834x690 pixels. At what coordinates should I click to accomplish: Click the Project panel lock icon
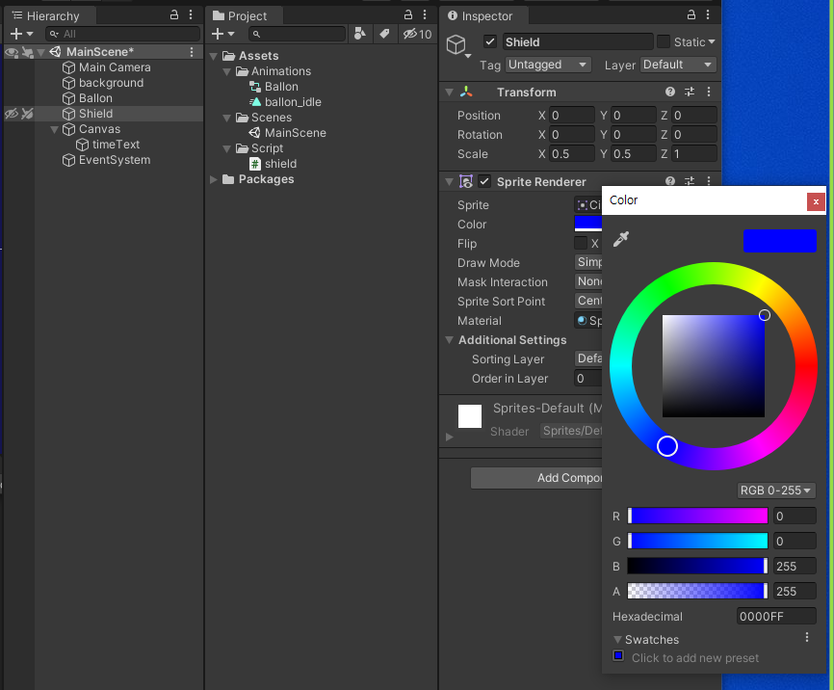tap(408, 14)
